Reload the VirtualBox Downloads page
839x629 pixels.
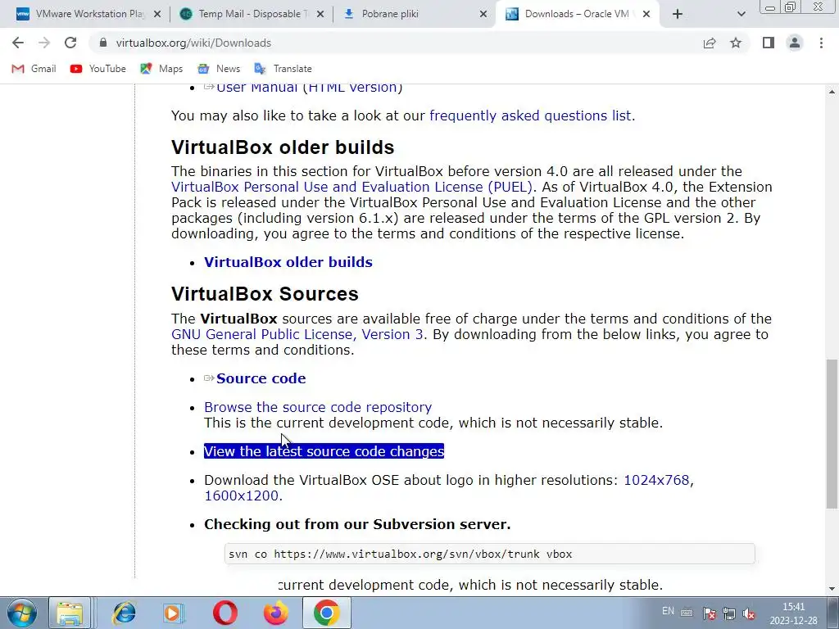pyautogui.click(x=70, y=43)
